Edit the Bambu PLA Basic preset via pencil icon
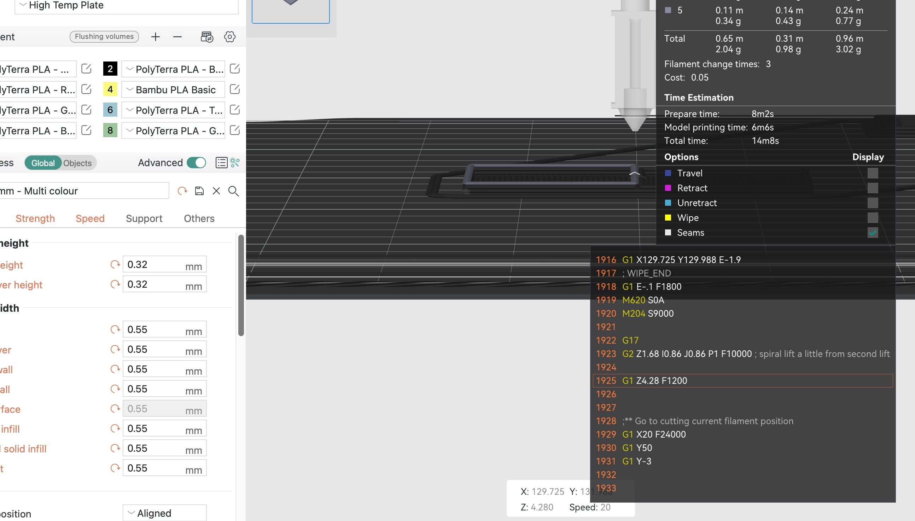The height and width of the screenshot is (521, 915). point(235,89)
